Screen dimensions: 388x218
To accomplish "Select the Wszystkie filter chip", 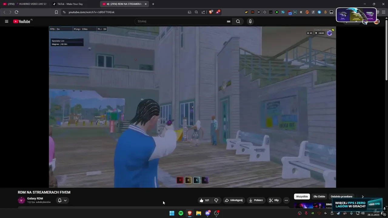I will (302, 197).
